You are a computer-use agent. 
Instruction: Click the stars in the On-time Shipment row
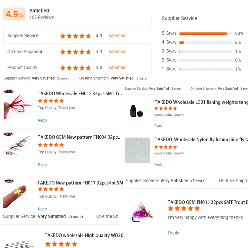pyautogui.click(x=75, y=52)
